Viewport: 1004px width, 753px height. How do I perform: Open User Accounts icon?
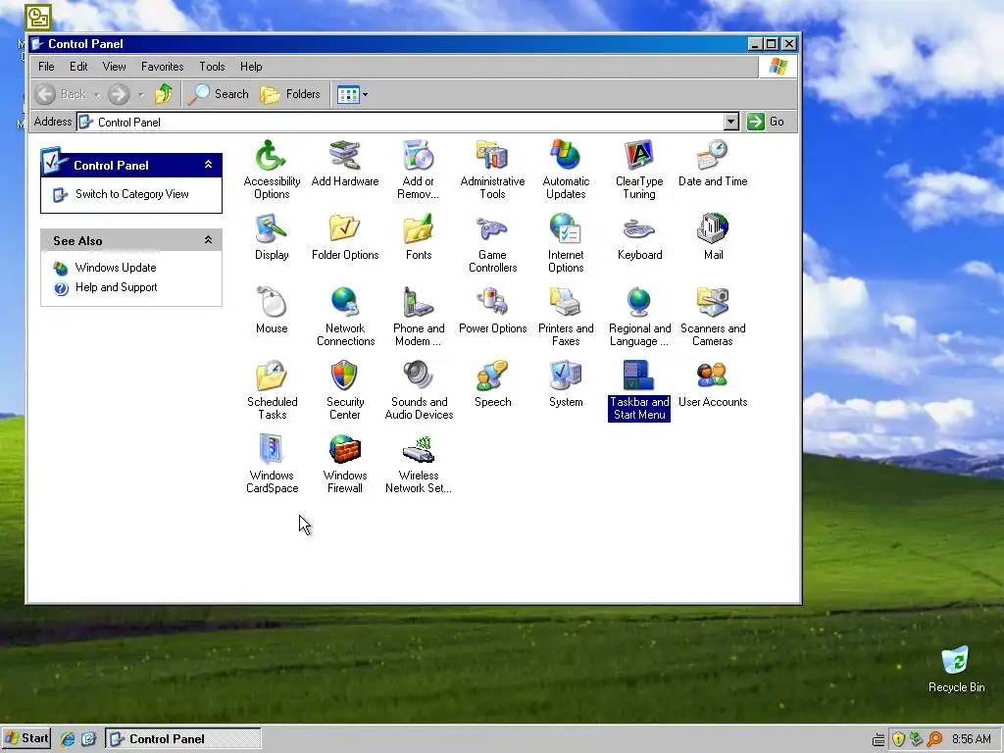coord(713,376)
